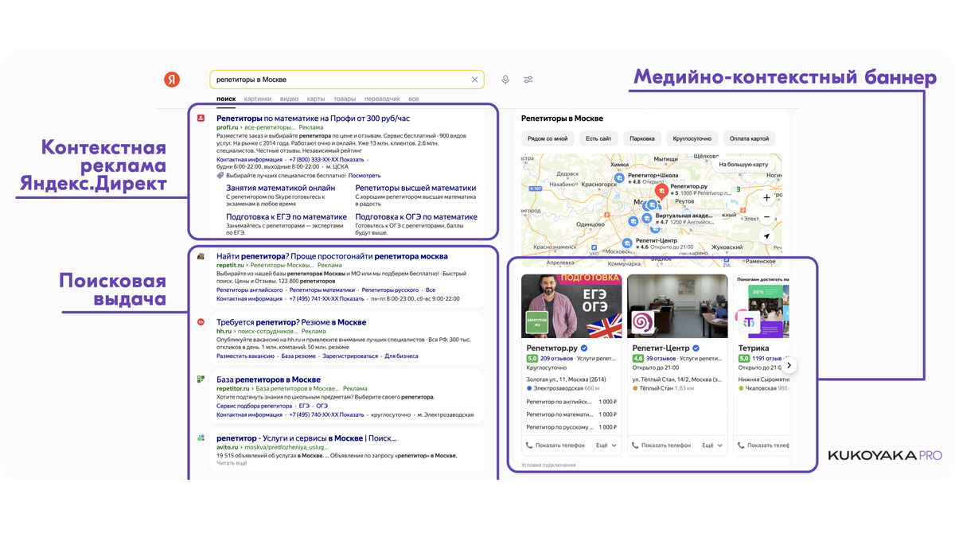This screenshot has height=537, width=955.
Task: Open 'Найти репетитора? Проще простого' result
Action: (332, 256)
